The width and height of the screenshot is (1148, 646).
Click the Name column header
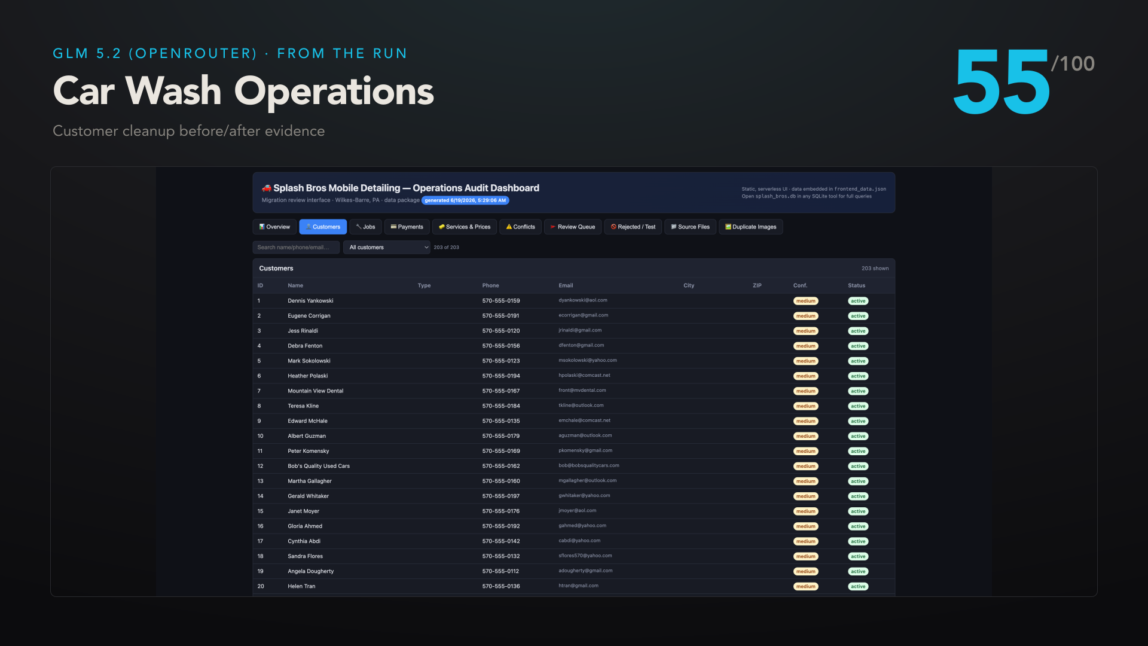pyautogui.click(x=295, y=285)
